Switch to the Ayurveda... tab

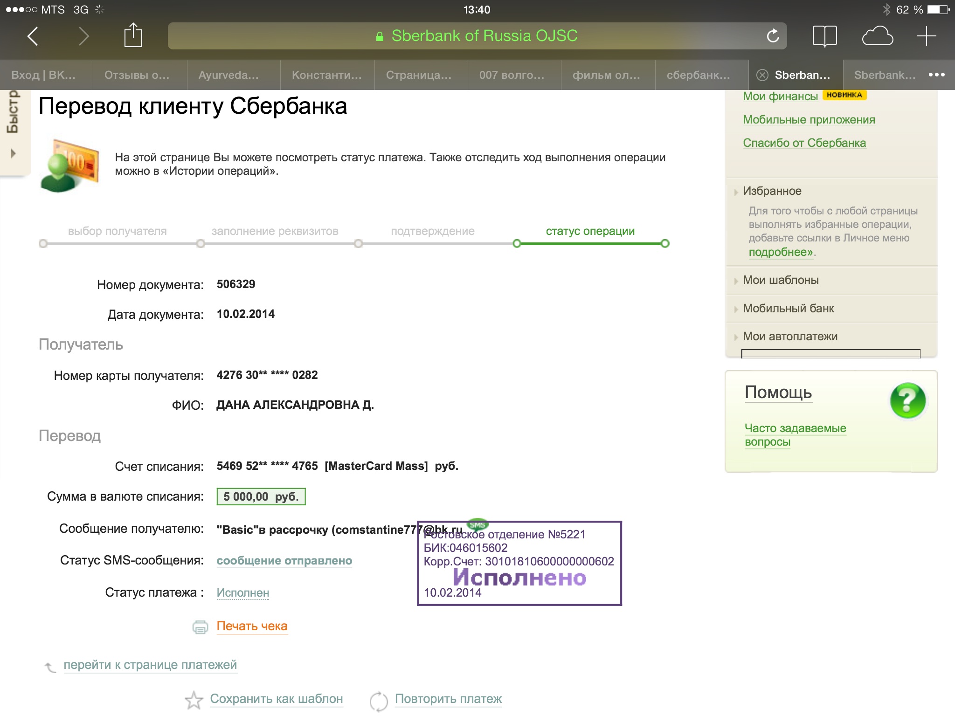point(228,75)
